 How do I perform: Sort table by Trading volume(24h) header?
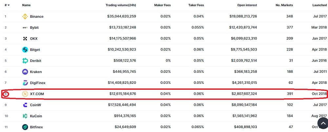(121, 5)
